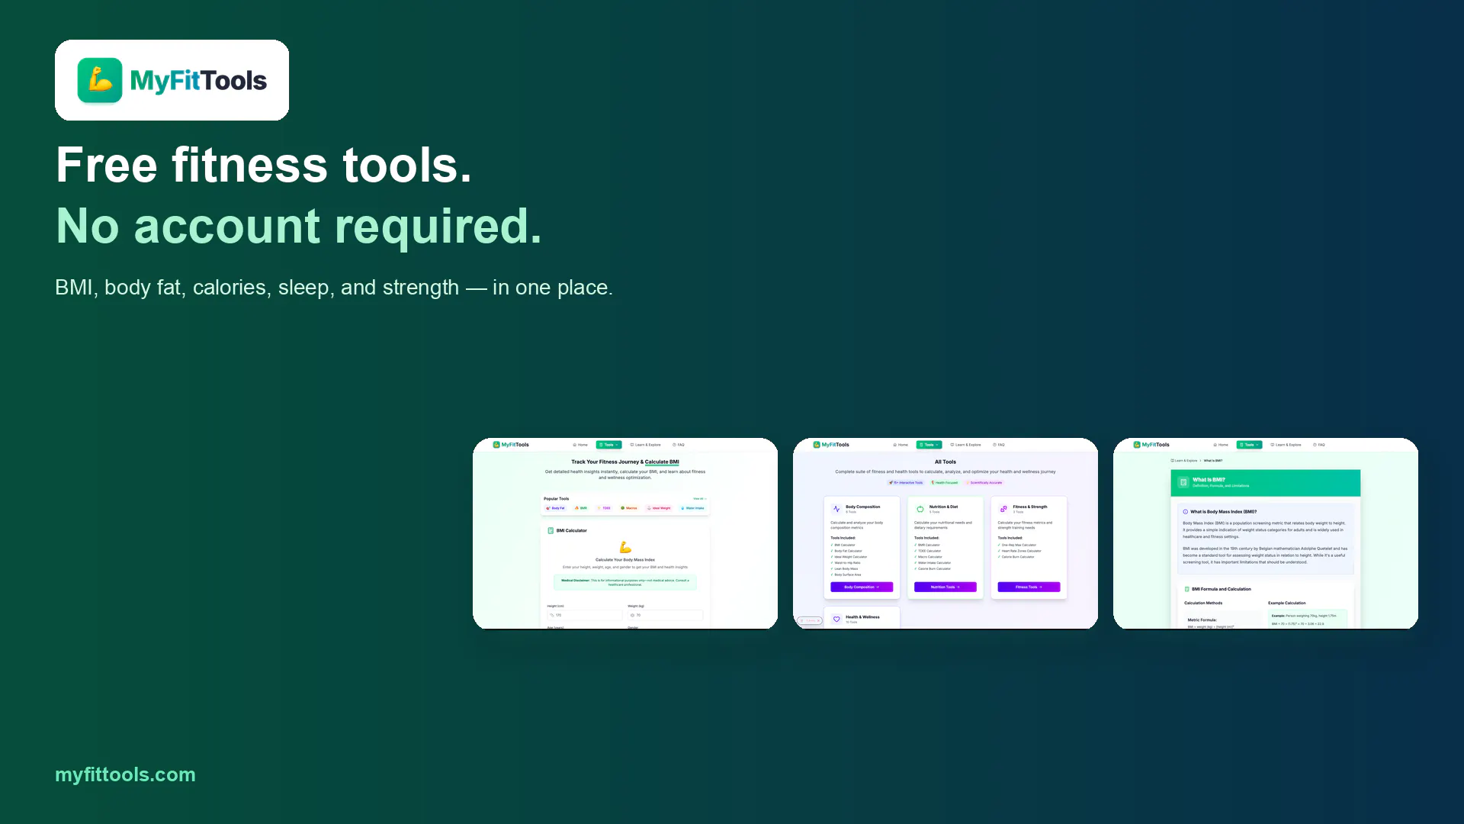1464x824 pixels.
Task: Click the Medical Disclaimer notice text
Action: [625, 582]
